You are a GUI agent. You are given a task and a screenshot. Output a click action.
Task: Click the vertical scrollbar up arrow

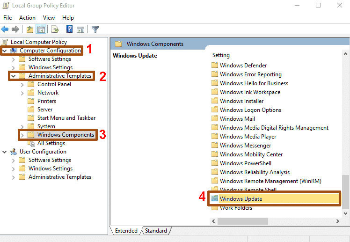tap(345, 54)
